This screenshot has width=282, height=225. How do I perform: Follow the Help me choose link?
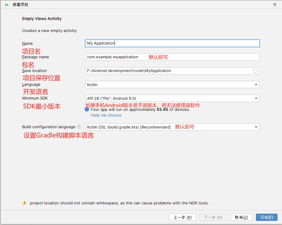[x=106, y=115]
